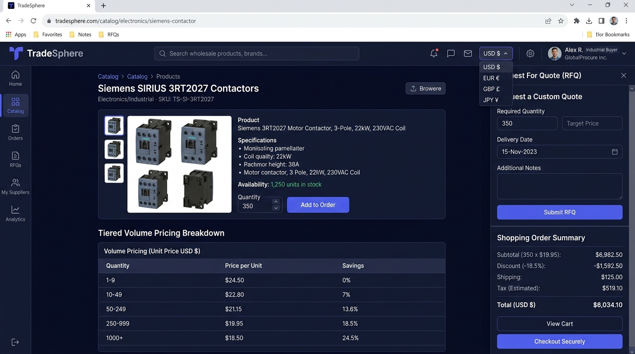Click the Delivery Date field
The image size is (635, 354).
(559, 152)
